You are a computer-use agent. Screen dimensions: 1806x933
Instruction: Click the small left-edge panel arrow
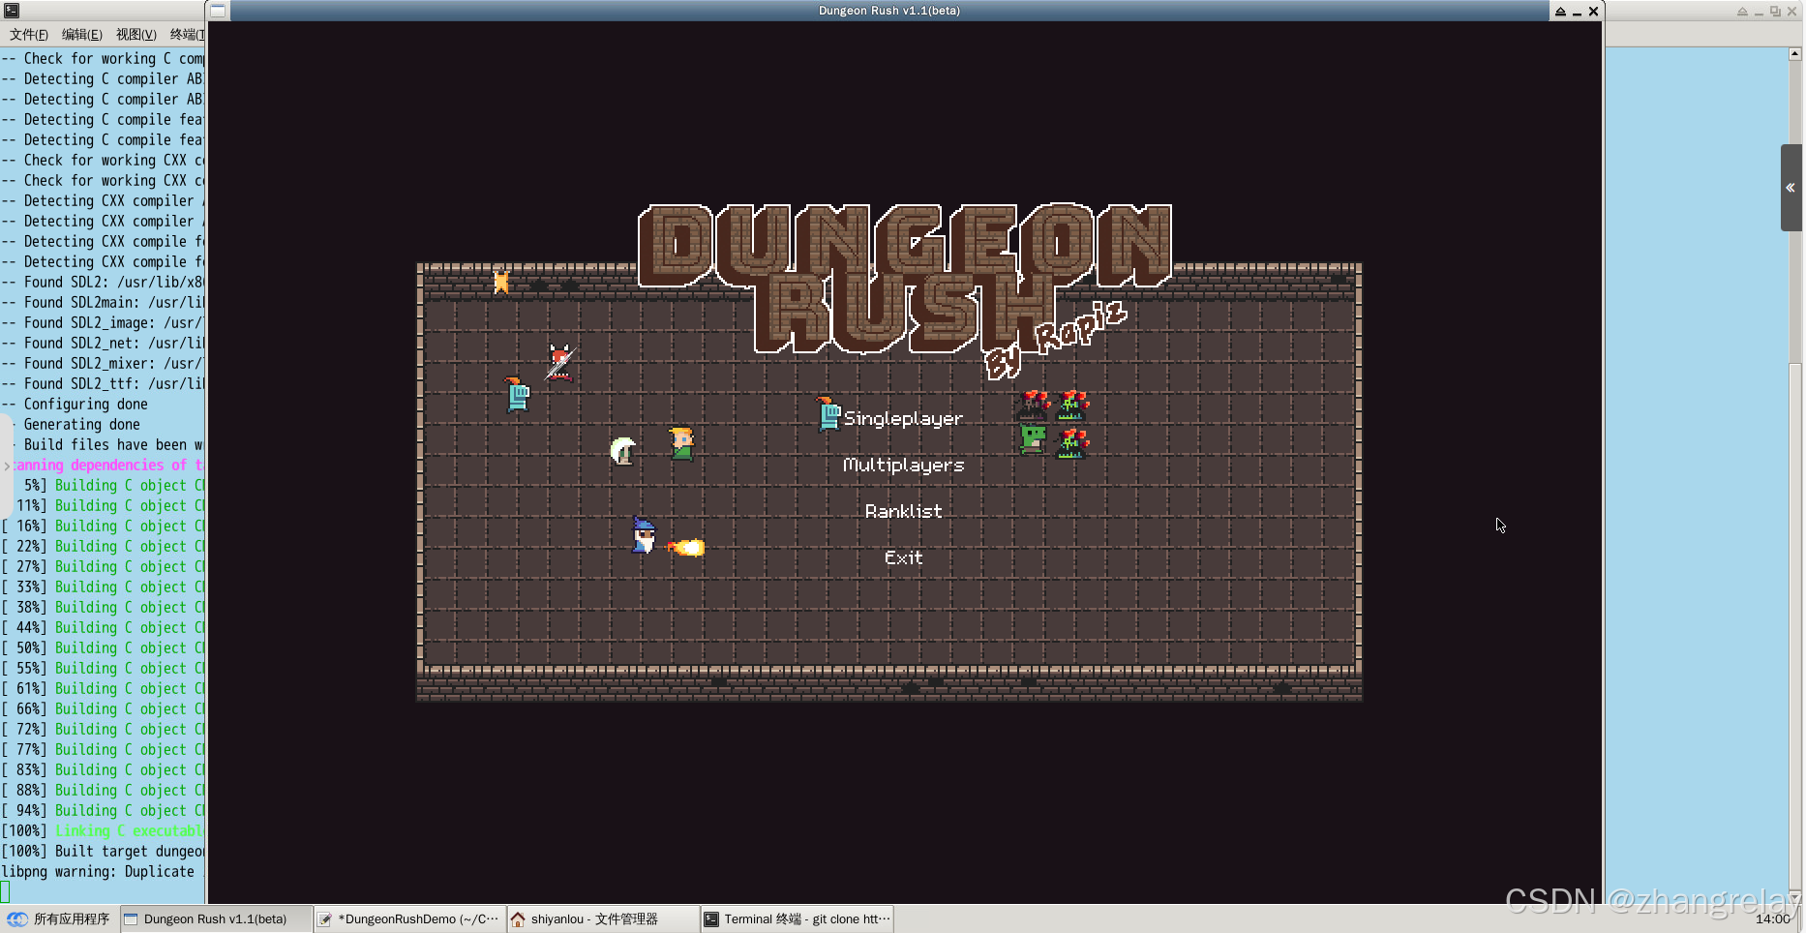(6, 466)
